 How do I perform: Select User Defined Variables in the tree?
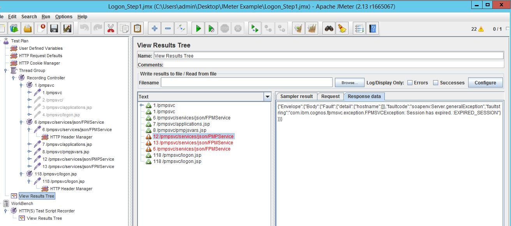[41, 48]
